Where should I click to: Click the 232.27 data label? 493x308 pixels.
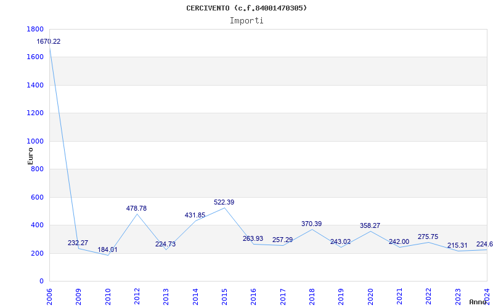click(78, 243)
